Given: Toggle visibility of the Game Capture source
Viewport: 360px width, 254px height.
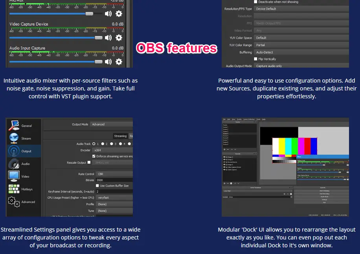Looking at the screenshot, I should [224, 170].
